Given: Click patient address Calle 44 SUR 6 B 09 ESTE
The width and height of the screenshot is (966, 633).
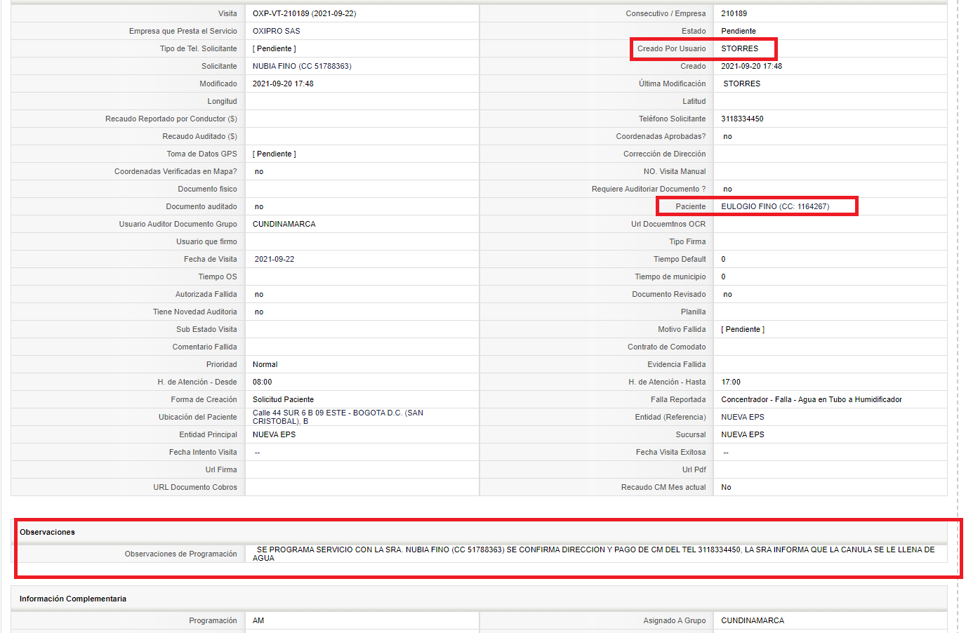Looking at the screenshot, I should 338,417.
